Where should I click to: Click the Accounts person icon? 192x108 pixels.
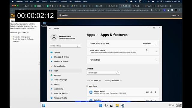(52, 75)
